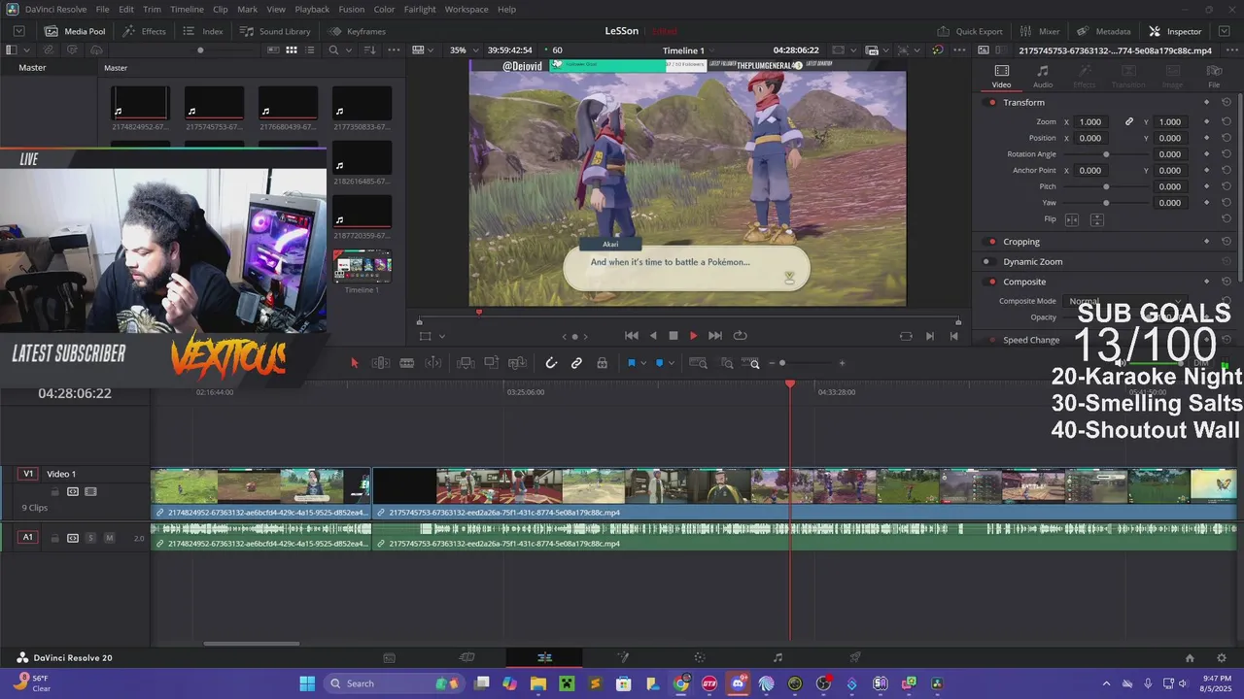Open the Index panel

(203, 31)
